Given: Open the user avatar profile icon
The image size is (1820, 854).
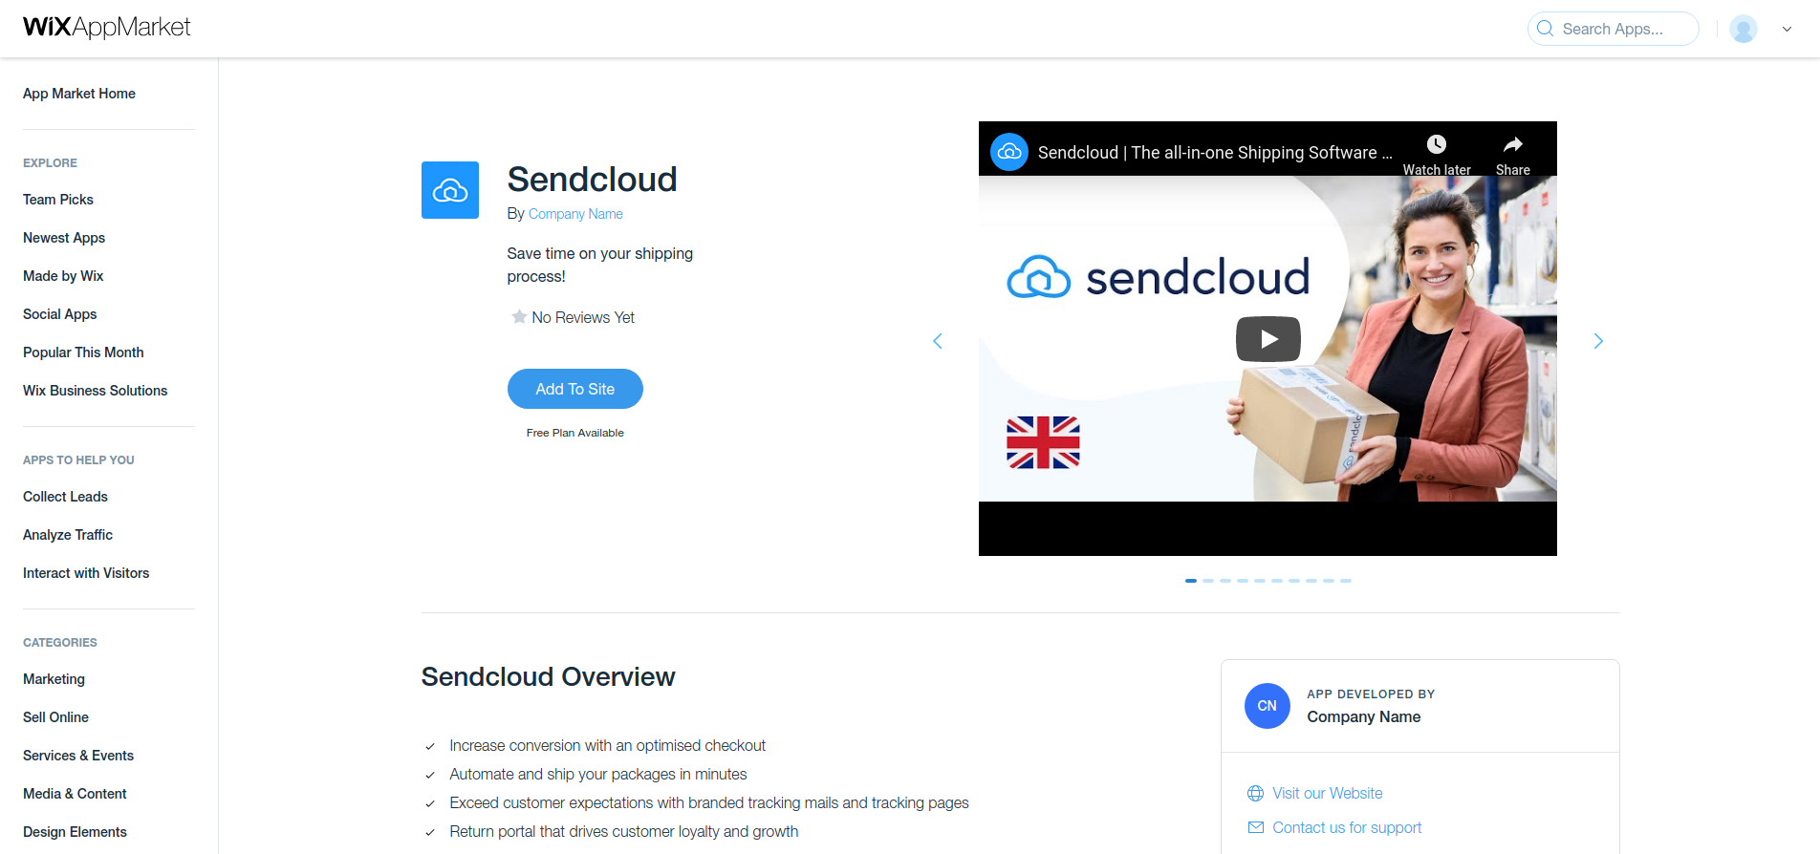Looking at the screenshot, I should click(x=1744, y=29).
